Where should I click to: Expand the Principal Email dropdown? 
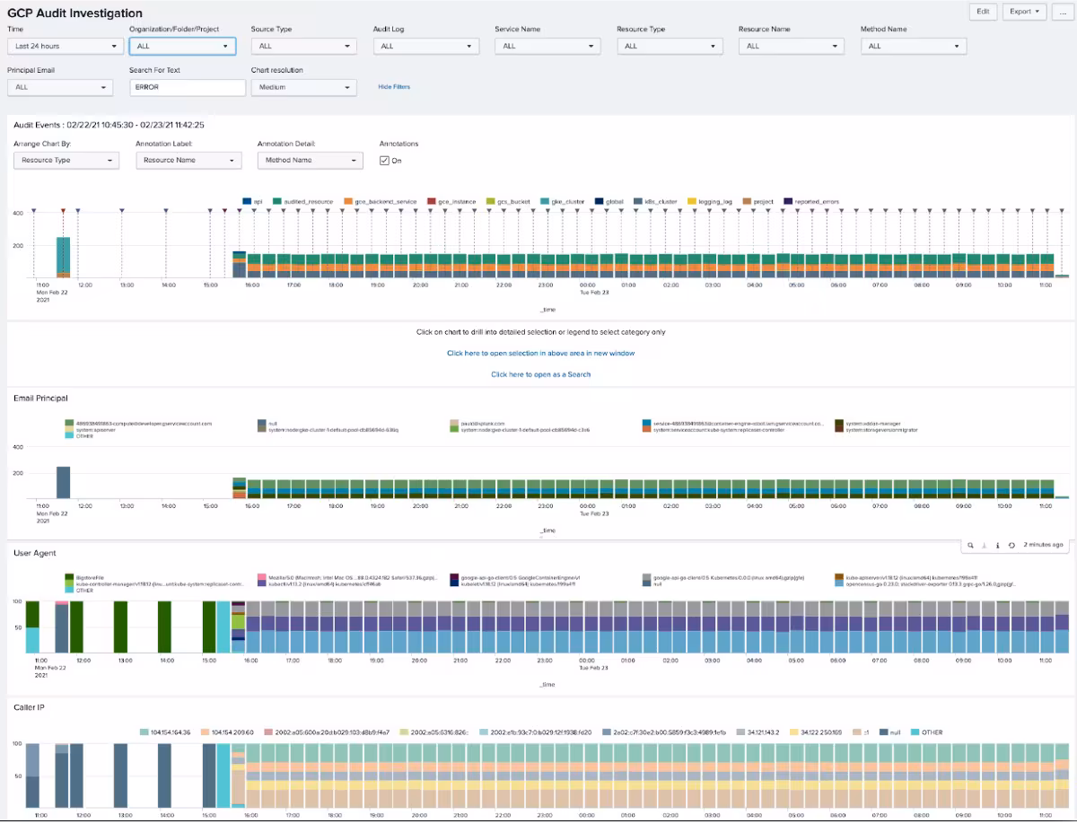pyautogui.click(x=60, y=87)
